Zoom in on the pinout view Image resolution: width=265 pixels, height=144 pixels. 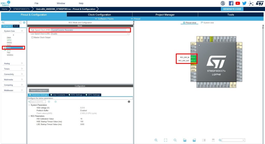pyautogui.click(x=156, y=140)
